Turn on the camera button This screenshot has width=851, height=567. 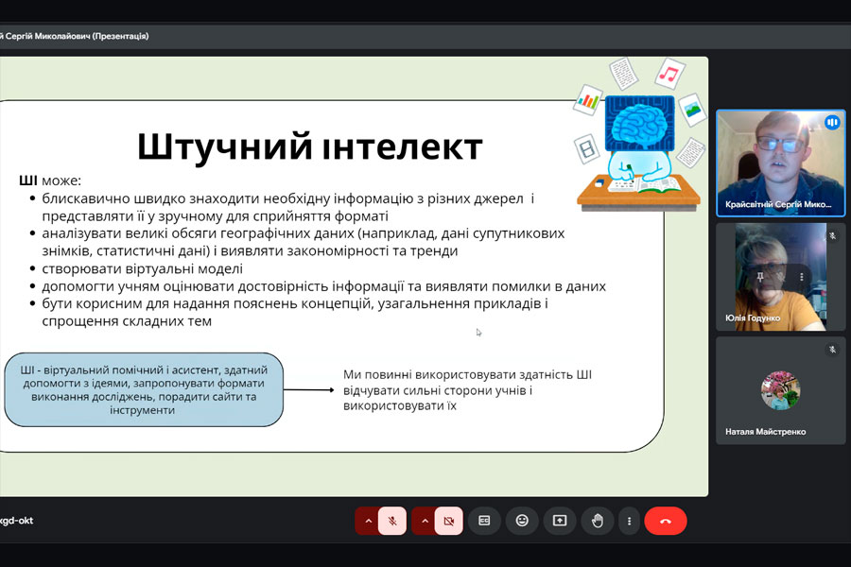coord(449,521)
